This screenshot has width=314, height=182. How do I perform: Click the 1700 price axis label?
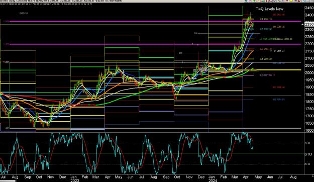coord(309,116)
